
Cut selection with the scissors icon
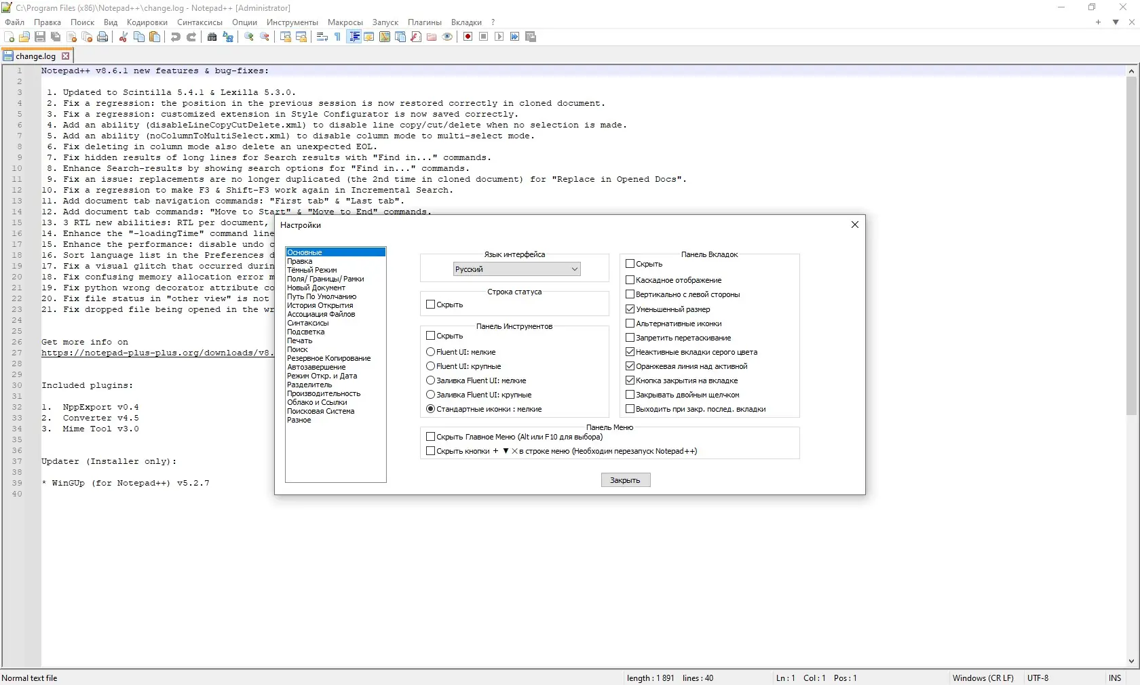123,37
